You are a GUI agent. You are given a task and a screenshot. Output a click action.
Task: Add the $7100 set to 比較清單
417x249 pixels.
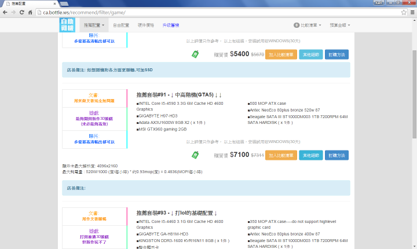[281, 155]
